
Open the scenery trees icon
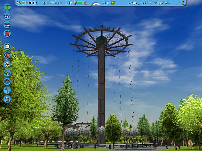pyautogui.click(x=7, y=72)
